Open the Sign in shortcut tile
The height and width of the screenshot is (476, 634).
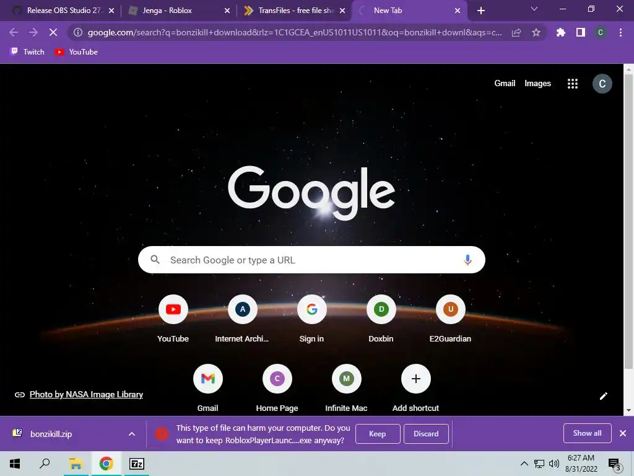312,319
